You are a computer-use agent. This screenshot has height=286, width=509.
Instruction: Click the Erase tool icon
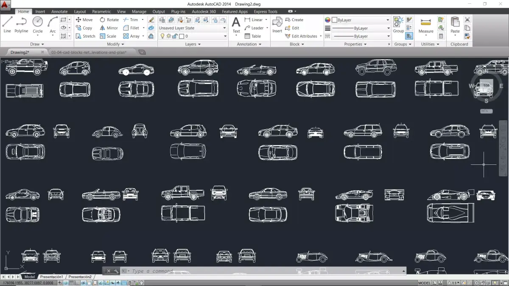click(151, 20)
